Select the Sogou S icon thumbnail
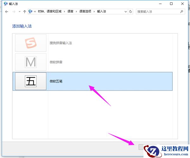This screenshot has height=158, width=190. click(x=31, y=43)
